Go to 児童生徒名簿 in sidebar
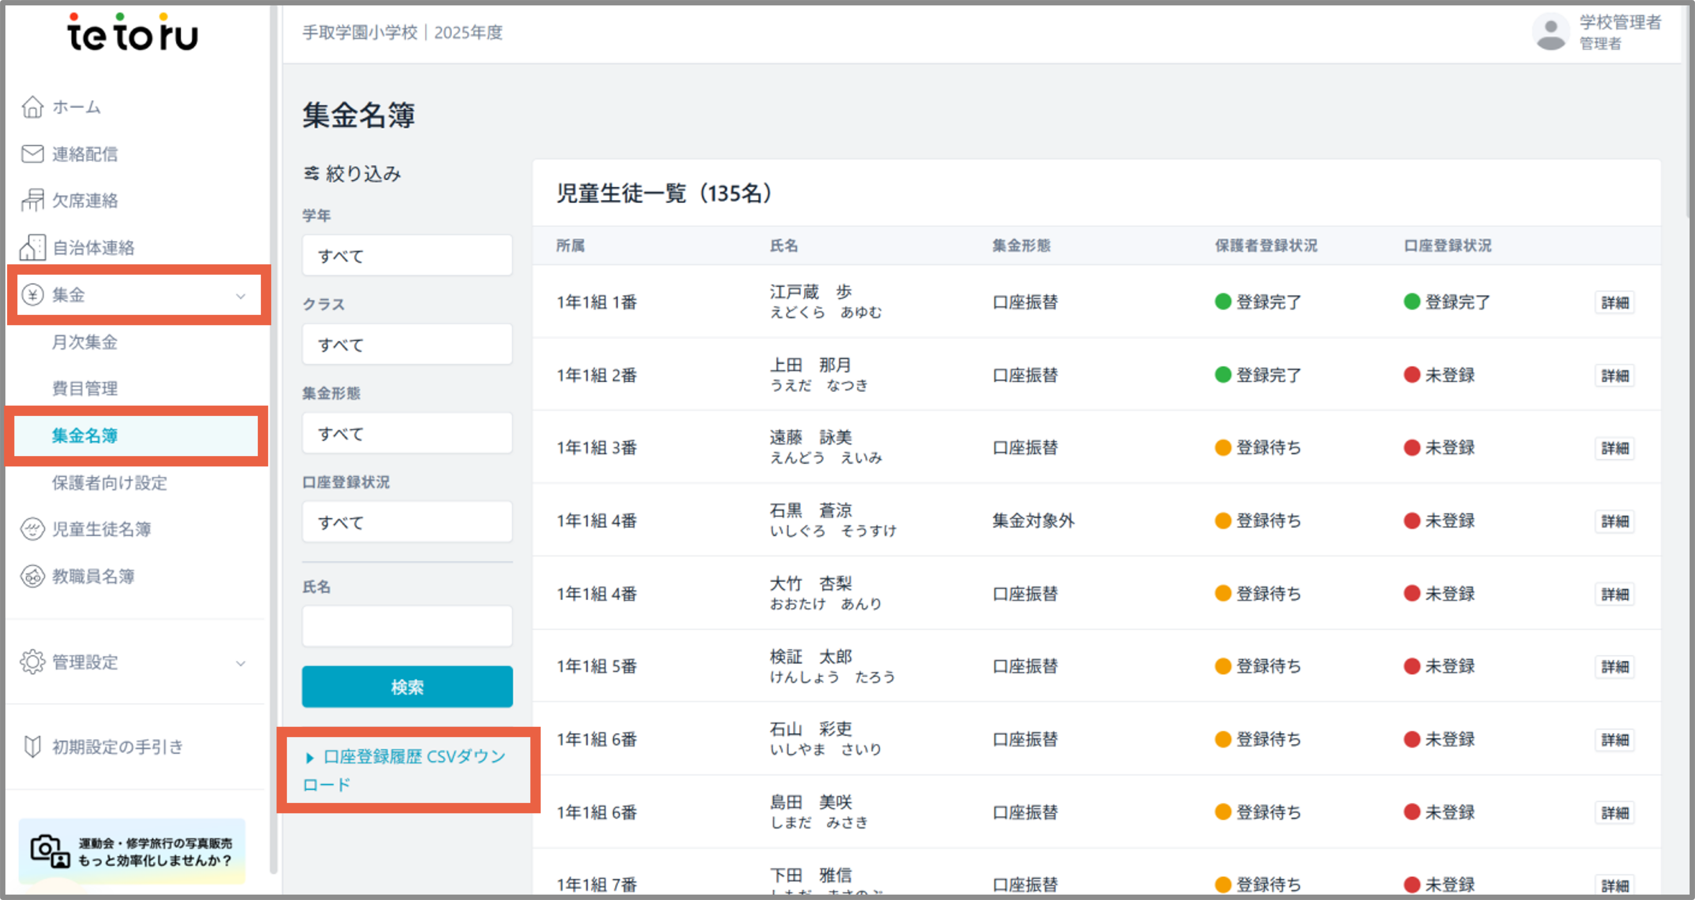 point(101,529)
